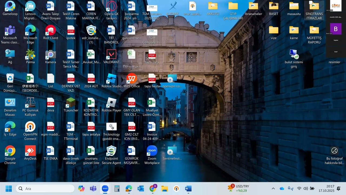Image resolution: width=346 pixels, height=195 pixels.
Task: Select the Opera GX tarayıcı shortcut
Action: (111, 11)
